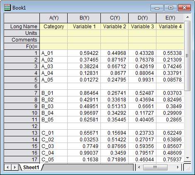Select row header 1
This screenshot has width=195, height=175.
coord(22,53)
